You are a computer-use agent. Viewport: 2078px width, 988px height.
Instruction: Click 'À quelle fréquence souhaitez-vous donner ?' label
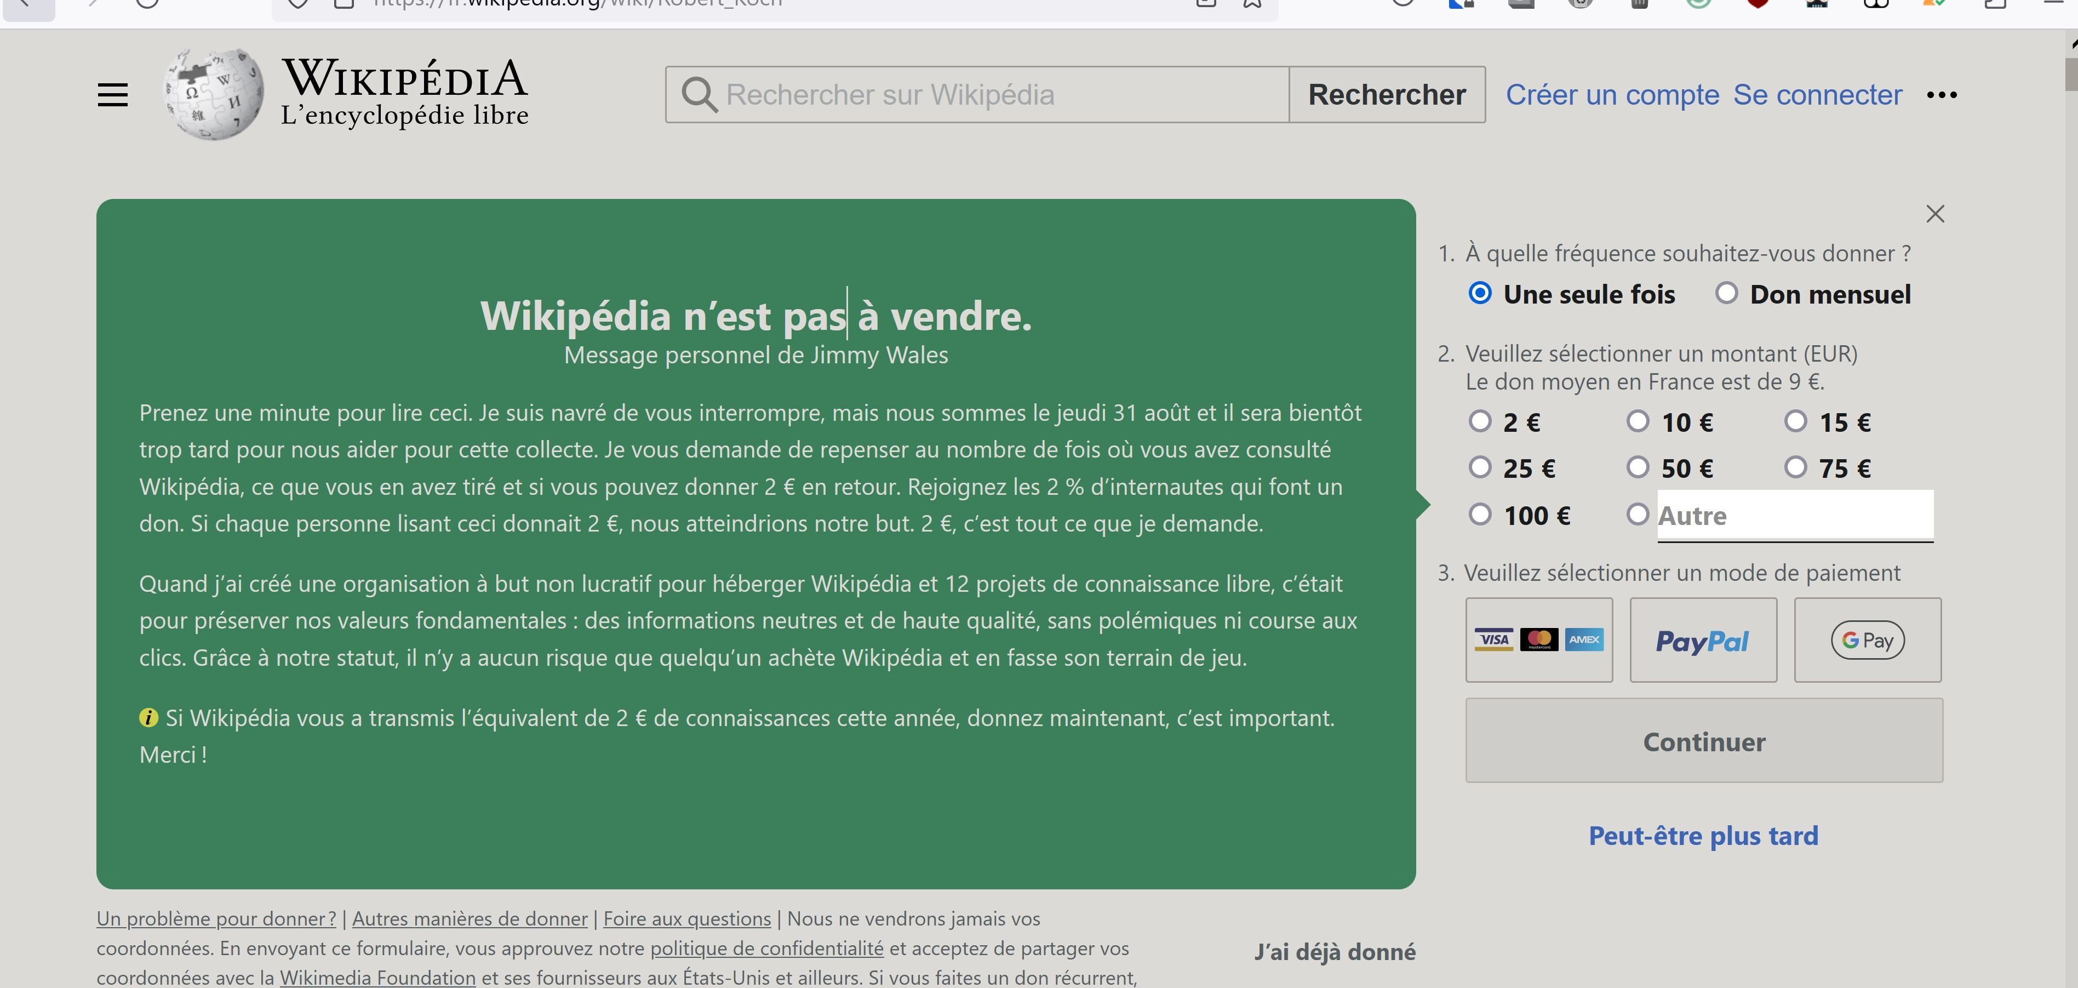[1687, 253]
